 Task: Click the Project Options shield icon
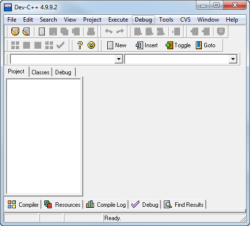pyautogui.click(x=221, y=32)
